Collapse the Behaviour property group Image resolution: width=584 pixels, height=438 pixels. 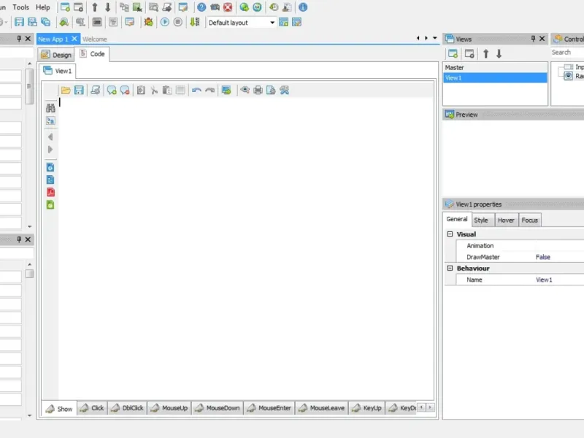[450, 268]
